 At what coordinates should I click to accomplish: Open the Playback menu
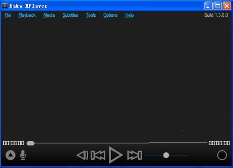pyautogui.click(x=27, y=15)
